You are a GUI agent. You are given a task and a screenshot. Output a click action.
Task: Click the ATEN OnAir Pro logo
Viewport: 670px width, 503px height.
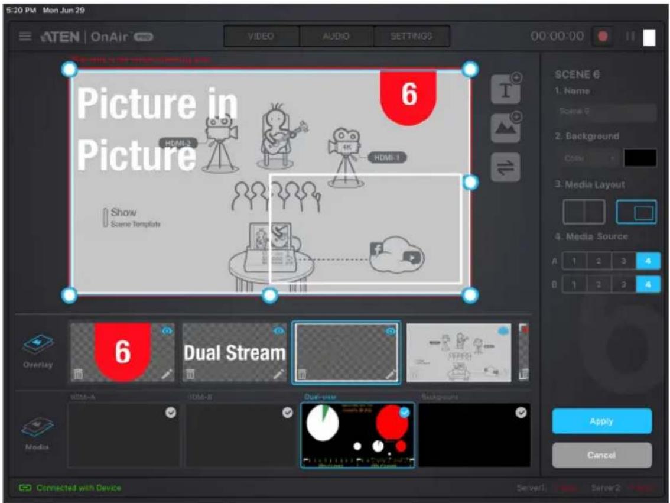coord(96,37)
